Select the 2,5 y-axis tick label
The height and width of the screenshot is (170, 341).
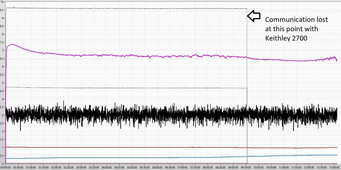[x=1, y=123]
